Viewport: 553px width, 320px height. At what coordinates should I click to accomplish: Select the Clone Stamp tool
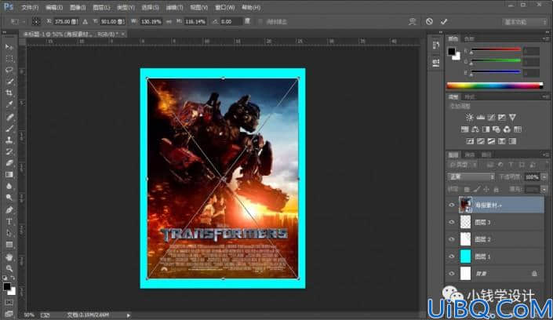click(9, 140)
